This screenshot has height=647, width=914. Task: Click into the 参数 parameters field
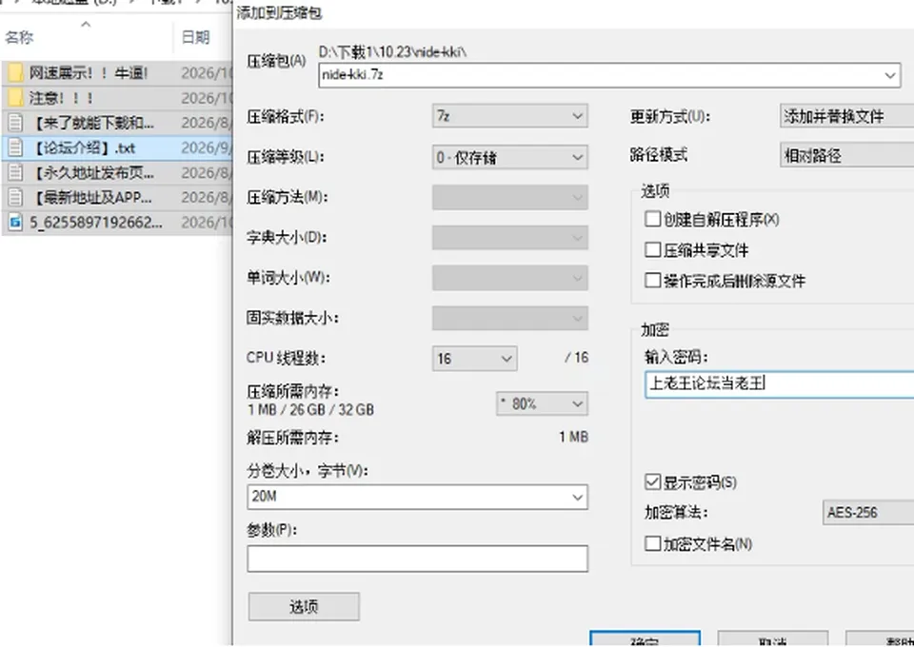tap(417, 559)
